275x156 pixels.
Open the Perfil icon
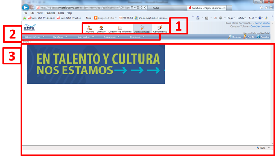(x=245, y=37)
